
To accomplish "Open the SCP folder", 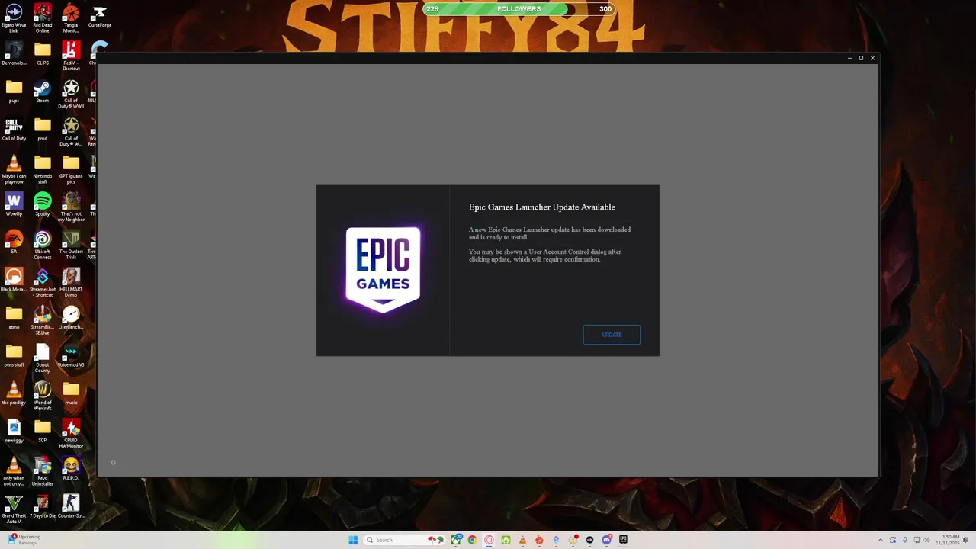I will point(42,431).
